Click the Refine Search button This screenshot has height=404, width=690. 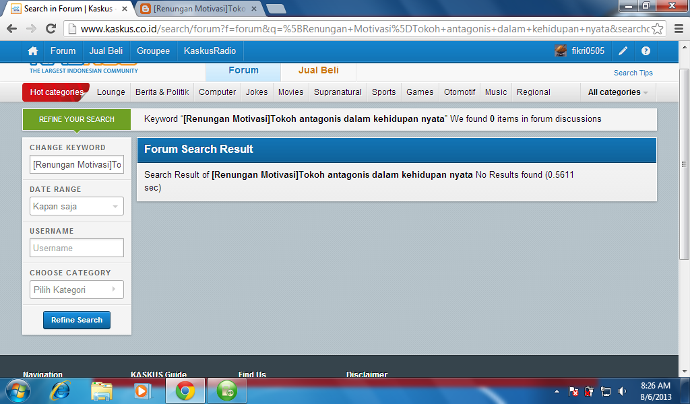(77, 320)
